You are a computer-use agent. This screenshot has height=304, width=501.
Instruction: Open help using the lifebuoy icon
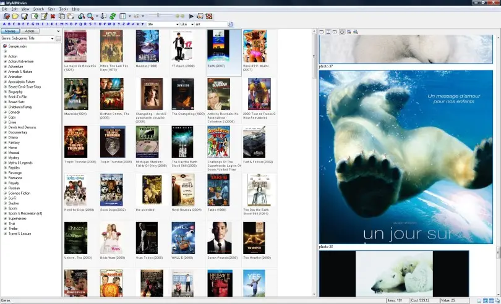[209, 16]
